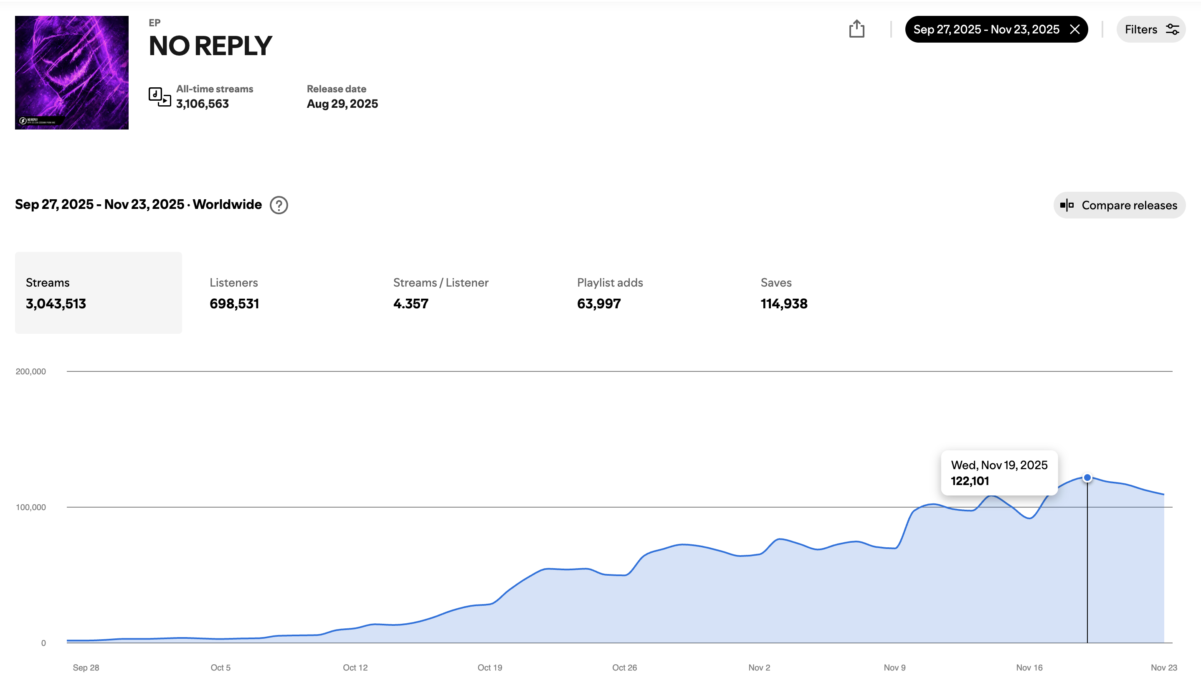Click the filter sliders icon
Screen dimensions: 1201x691
[1173, 29]
